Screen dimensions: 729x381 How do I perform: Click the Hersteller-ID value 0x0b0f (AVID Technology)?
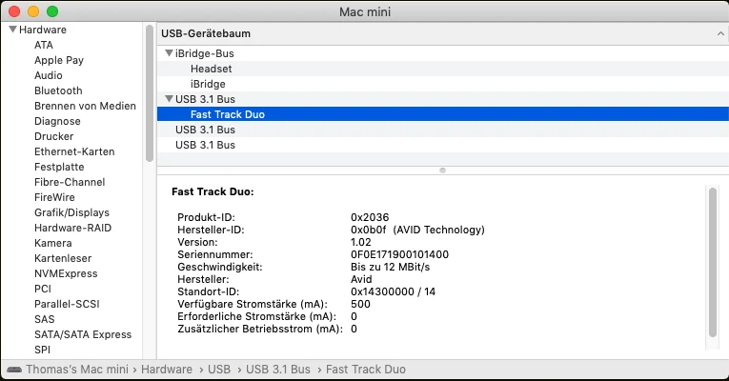tap(417, 230)
